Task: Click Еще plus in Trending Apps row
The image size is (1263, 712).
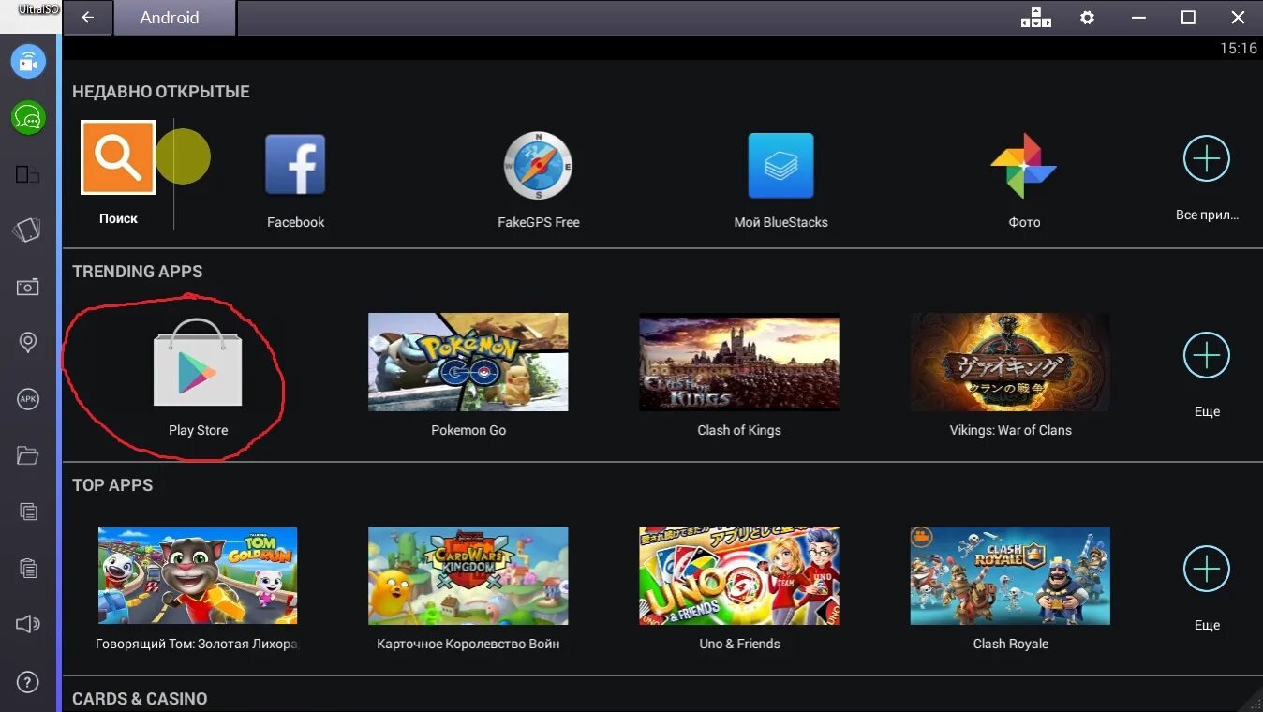Action: click(x=1207, y=355)
